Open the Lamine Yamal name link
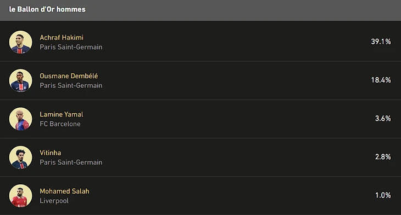 click(62, 114)
